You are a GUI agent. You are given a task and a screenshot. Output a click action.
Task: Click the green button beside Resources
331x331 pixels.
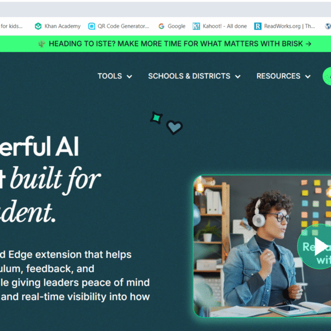(327, 76)
